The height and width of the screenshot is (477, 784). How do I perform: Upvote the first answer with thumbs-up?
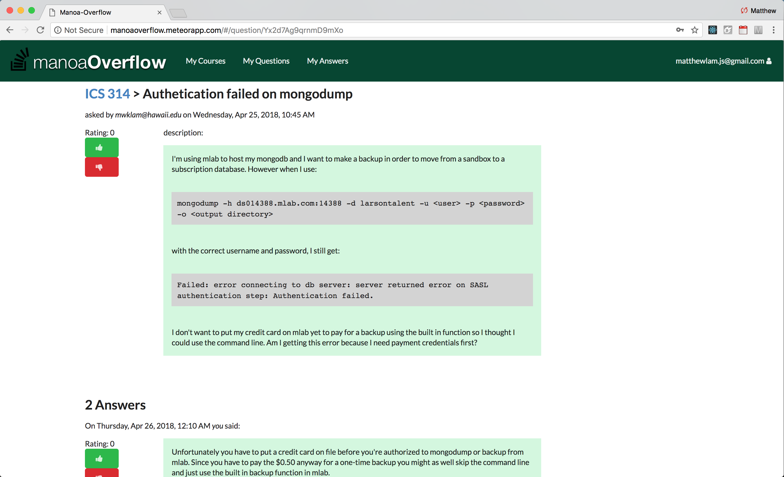pyautogui.click(x=102, y=458)
